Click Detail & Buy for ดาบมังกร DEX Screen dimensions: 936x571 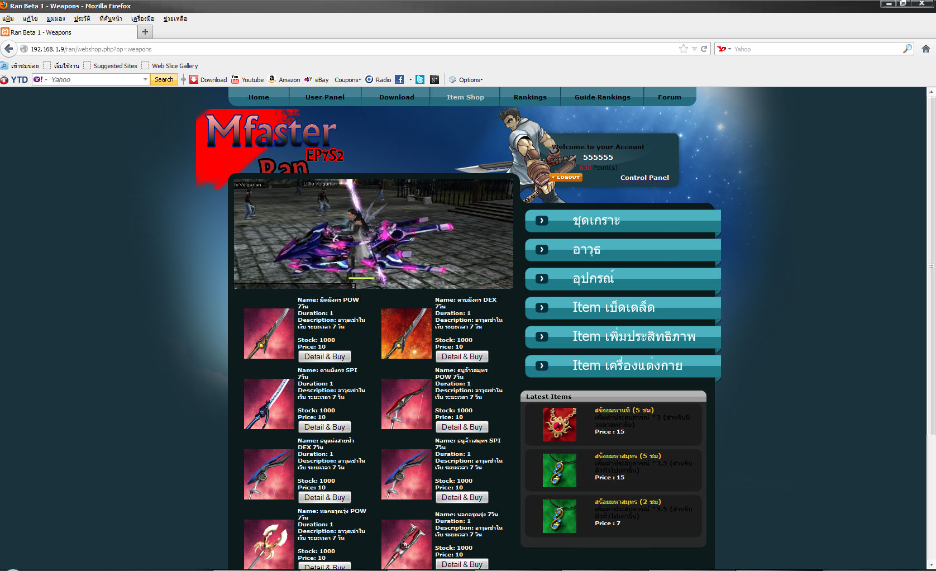tap(462, 356)
